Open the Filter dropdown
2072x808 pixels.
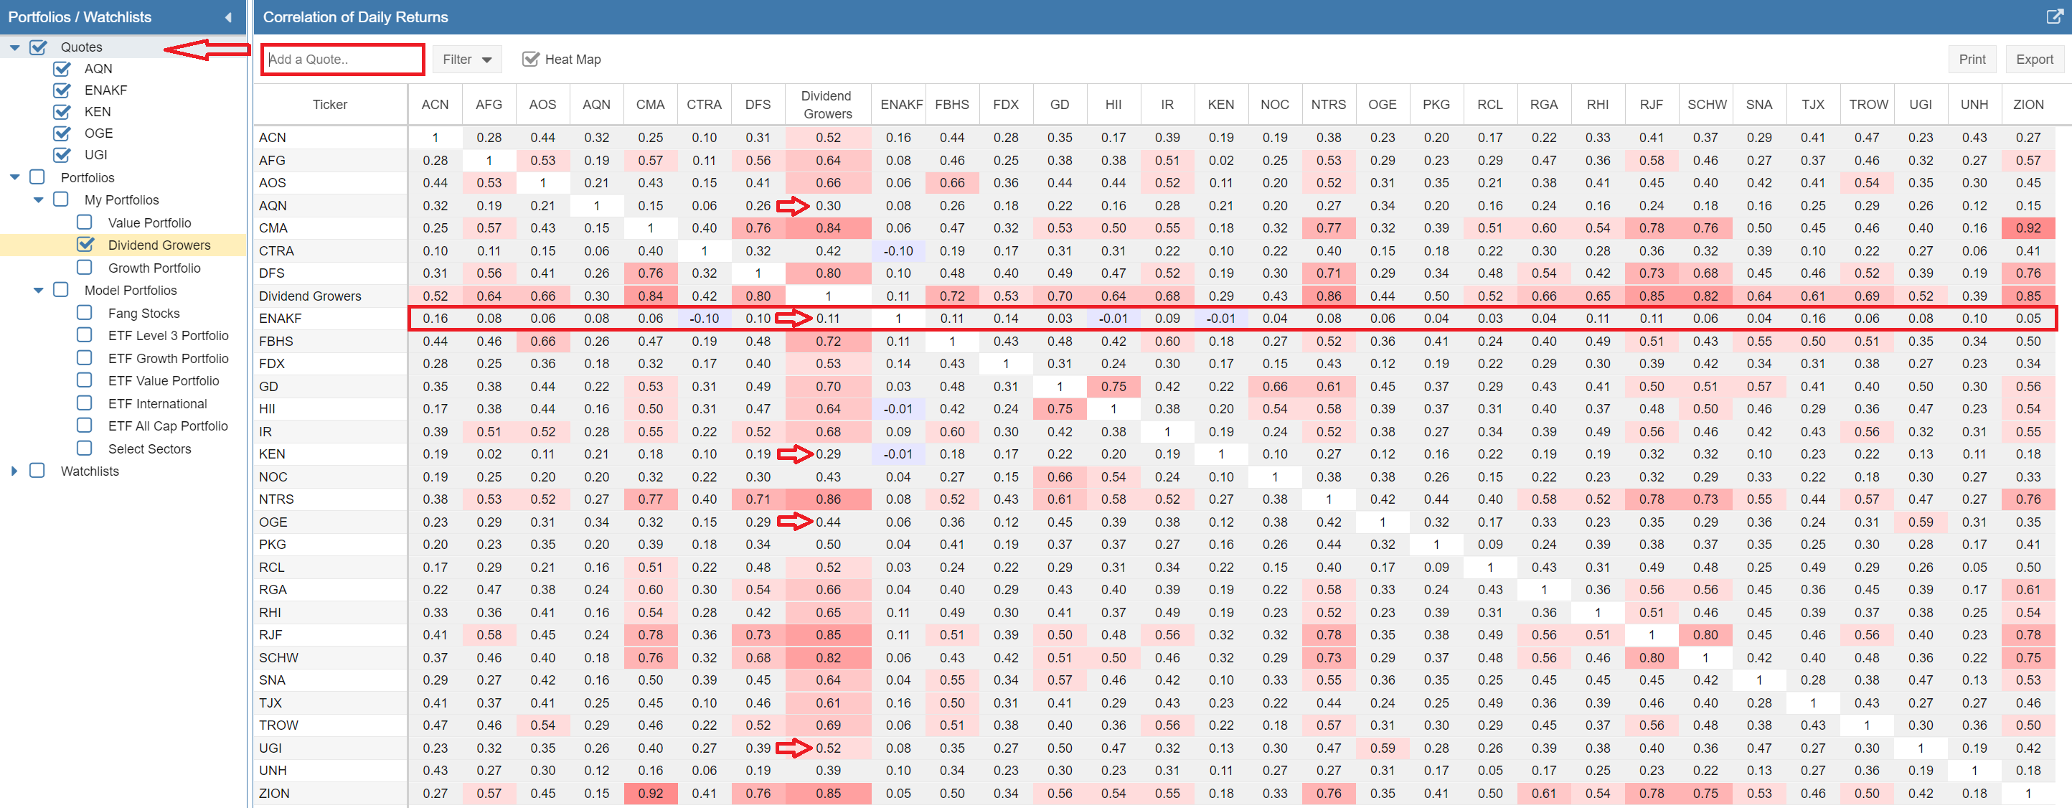click(466, 59)
